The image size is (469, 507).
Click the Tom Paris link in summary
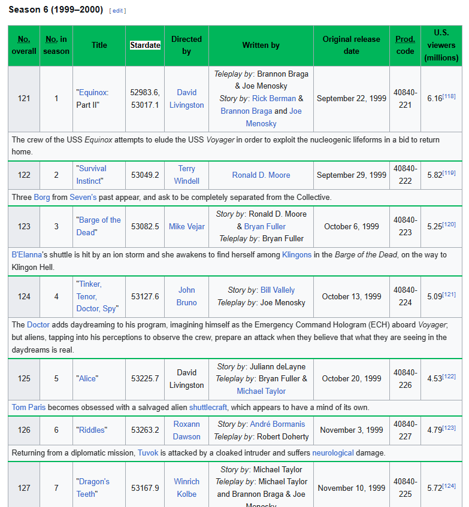29,407
